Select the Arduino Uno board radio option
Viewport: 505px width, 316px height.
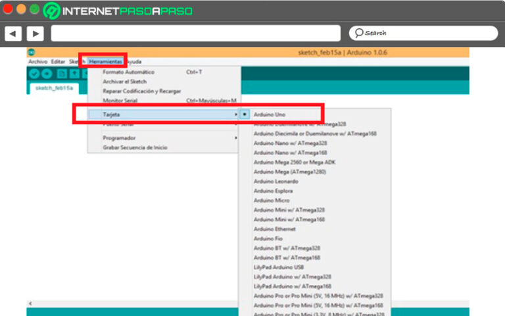click(270, 114)
